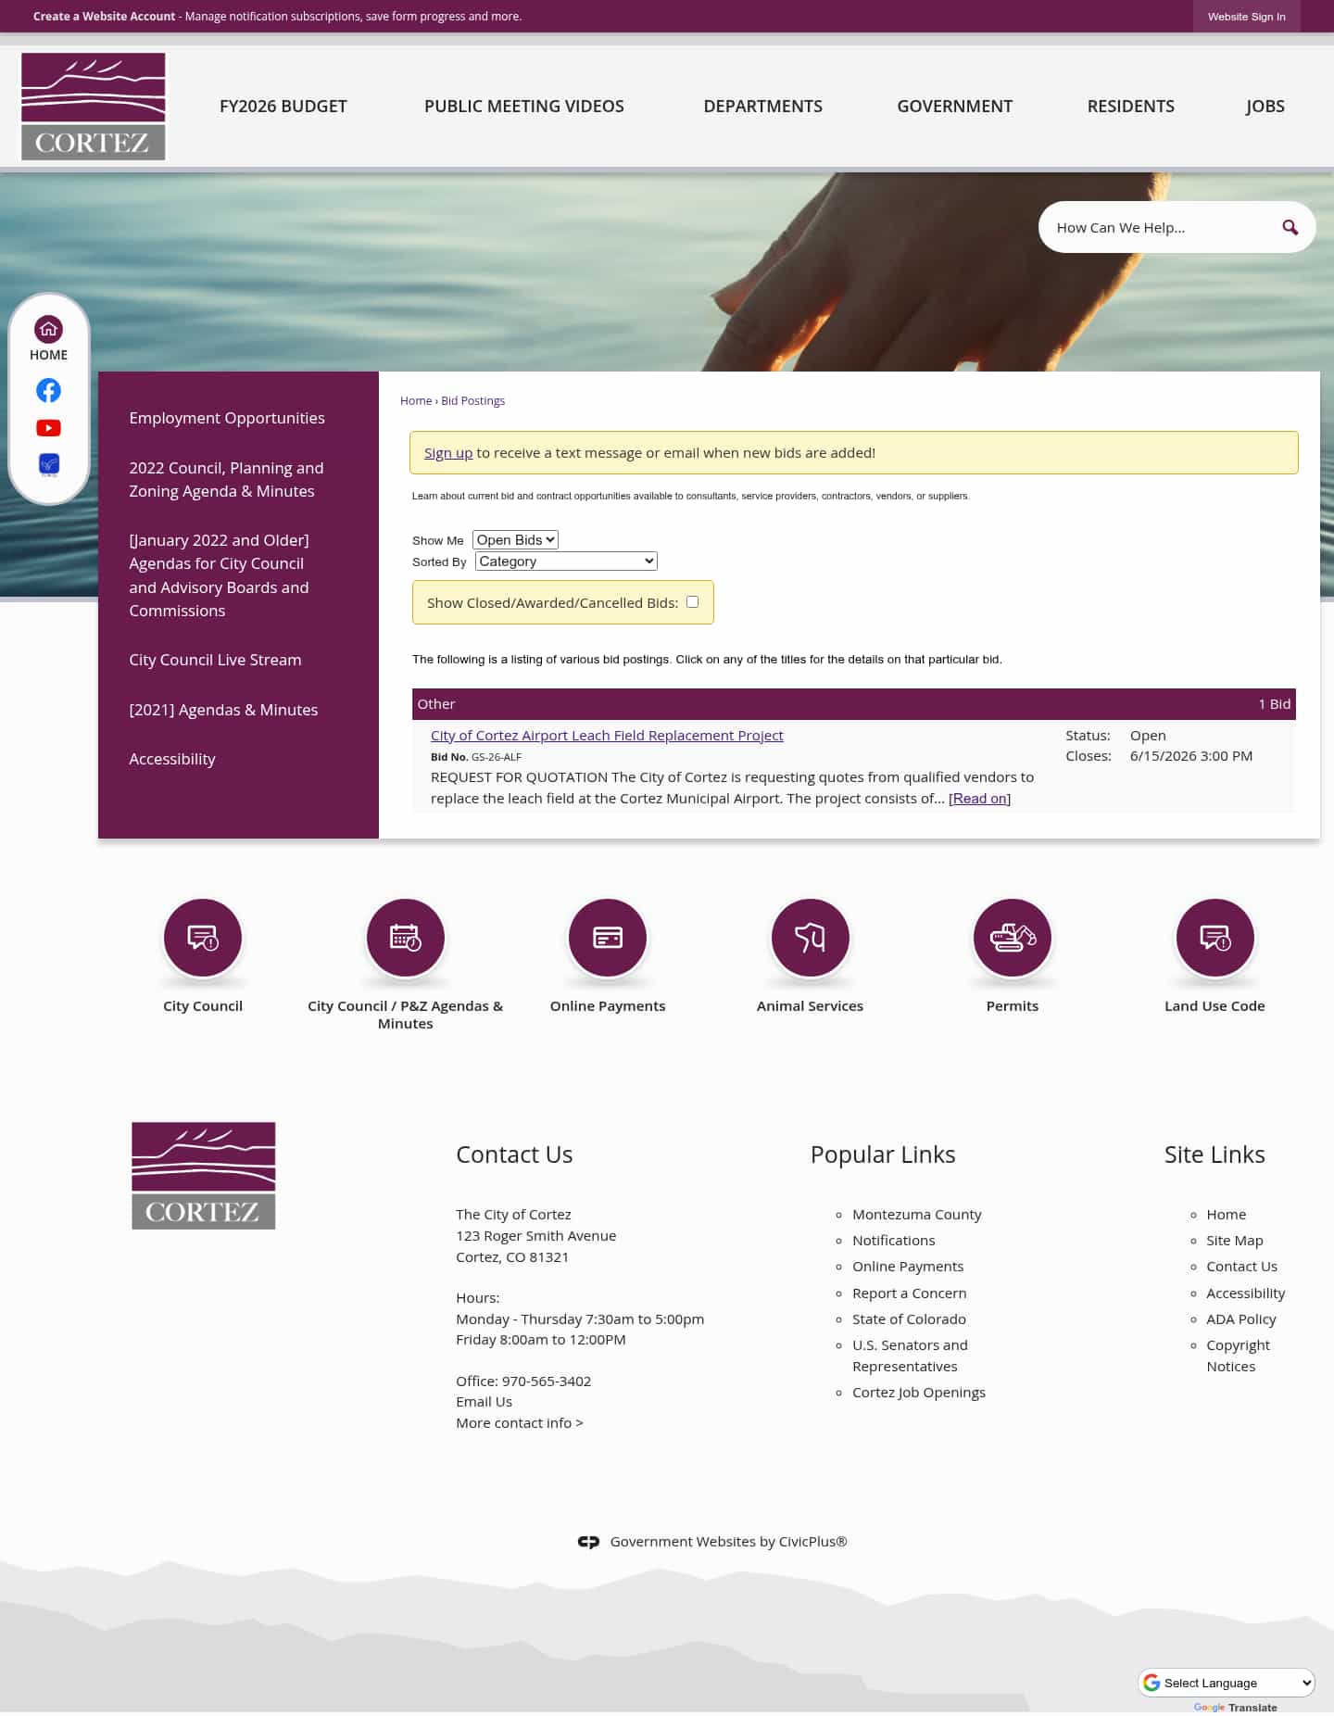Open 2022 Council, Planning and Zoning Agenda & Minutes
The width and height of the screenshot is (1334, 1716).
click(227, 480)
